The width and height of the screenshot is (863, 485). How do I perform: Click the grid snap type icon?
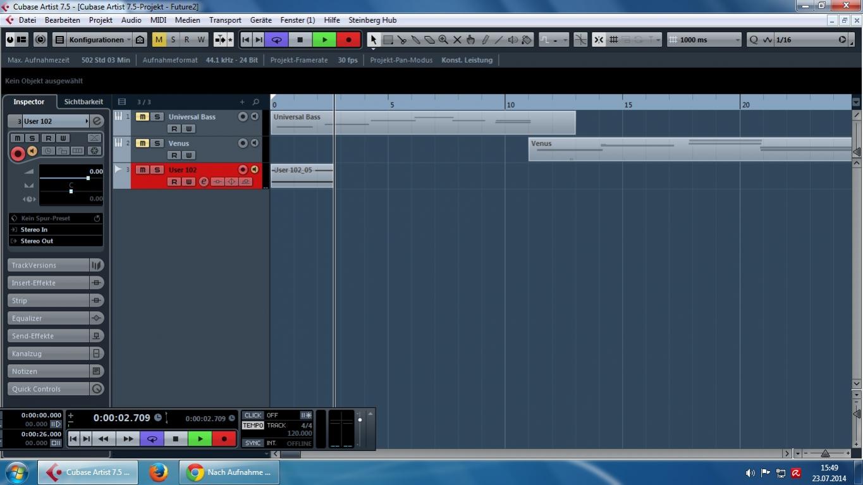pyautogui.click(x=613, y=40)
